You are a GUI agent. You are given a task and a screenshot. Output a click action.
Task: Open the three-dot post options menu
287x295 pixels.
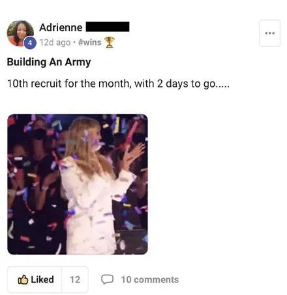tap(269, 33)
